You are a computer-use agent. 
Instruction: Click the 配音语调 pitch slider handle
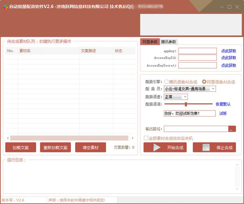(186, 104)
